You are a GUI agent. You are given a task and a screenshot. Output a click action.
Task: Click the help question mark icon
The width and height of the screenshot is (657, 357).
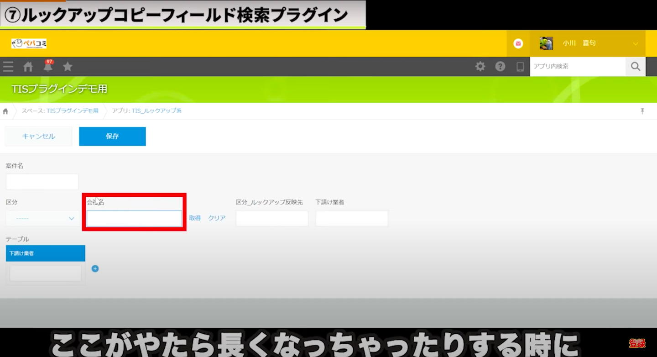[x=501, y=67]
